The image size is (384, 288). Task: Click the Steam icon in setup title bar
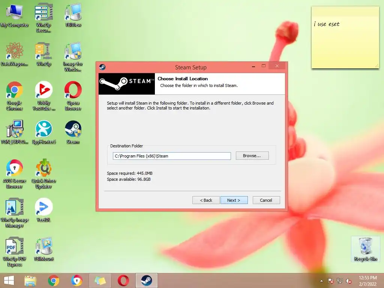pyautogui.click(x=102, y=67)
